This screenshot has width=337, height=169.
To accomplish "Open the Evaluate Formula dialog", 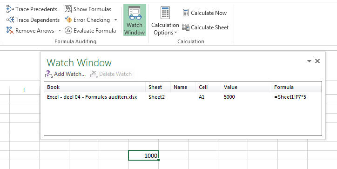I will 90,31.
